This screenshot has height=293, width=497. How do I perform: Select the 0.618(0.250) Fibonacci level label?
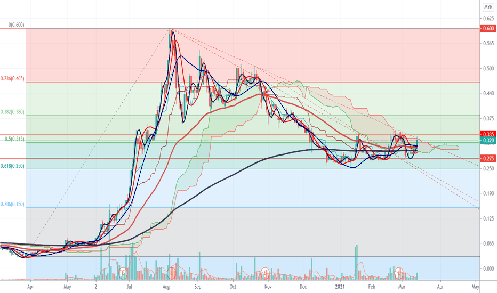pyautogui.click(x=12, y=166)
